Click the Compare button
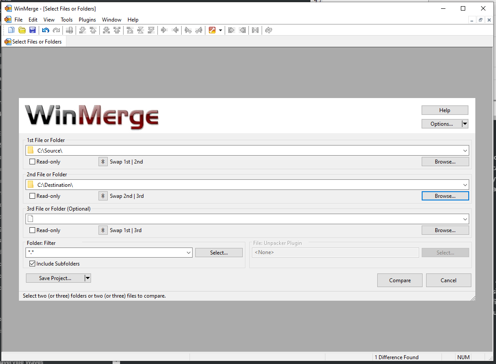The width and height of the screenshot is (496, 364). click(399, 280)
